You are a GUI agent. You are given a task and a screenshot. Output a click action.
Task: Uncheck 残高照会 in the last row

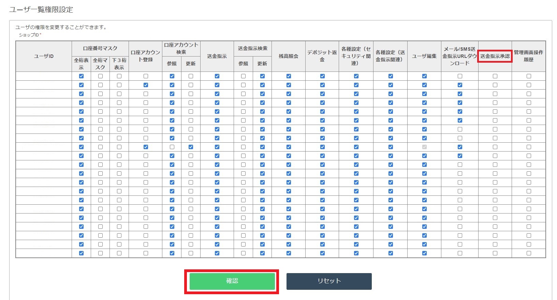[289, 253]
